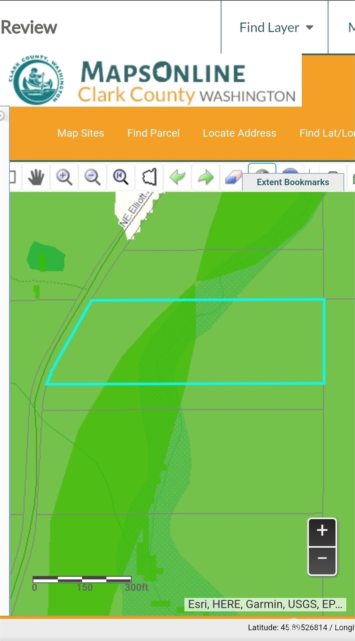
Task: Go forward with the green right arrow
Action: tap(206, 177)
